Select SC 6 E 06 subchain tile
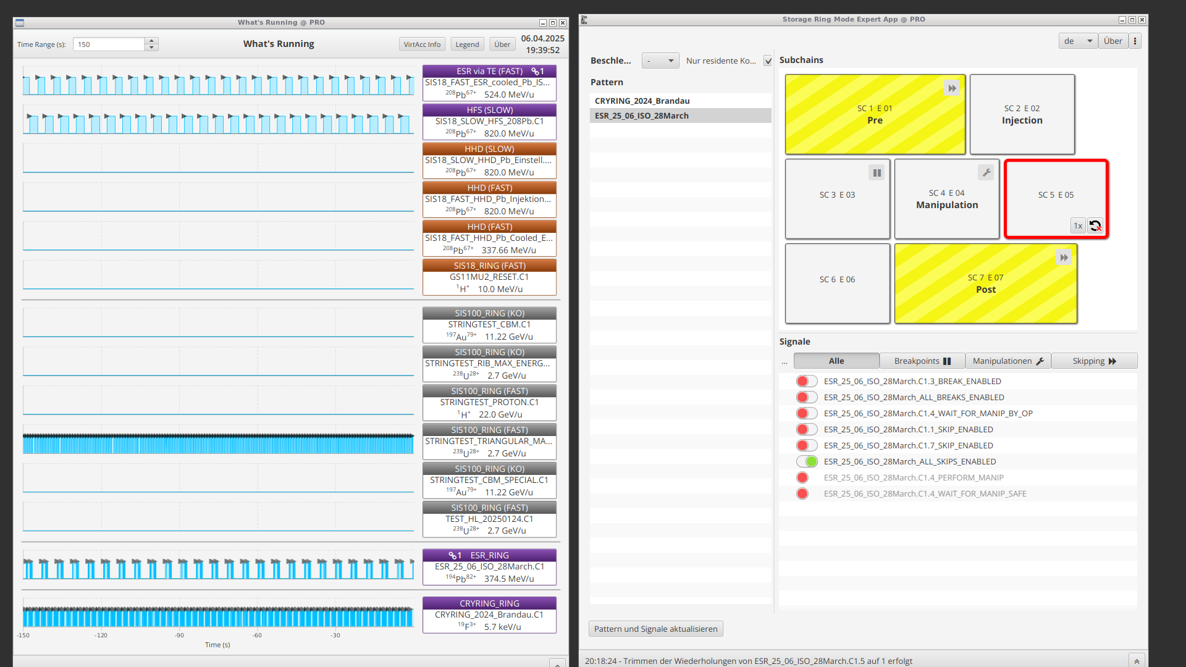This screenshot has width=1186, height=667. coord(837,283)
